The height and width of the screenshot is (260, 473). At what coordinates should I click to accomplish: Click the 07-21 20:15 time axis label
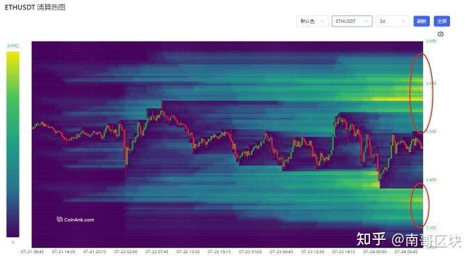click(x=95, y=252)
